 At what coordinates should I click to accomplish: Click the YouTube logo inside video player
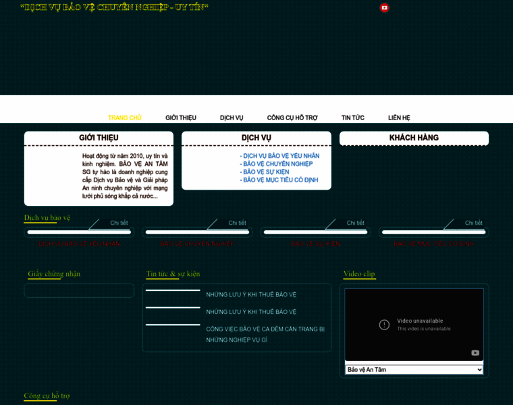475,352
